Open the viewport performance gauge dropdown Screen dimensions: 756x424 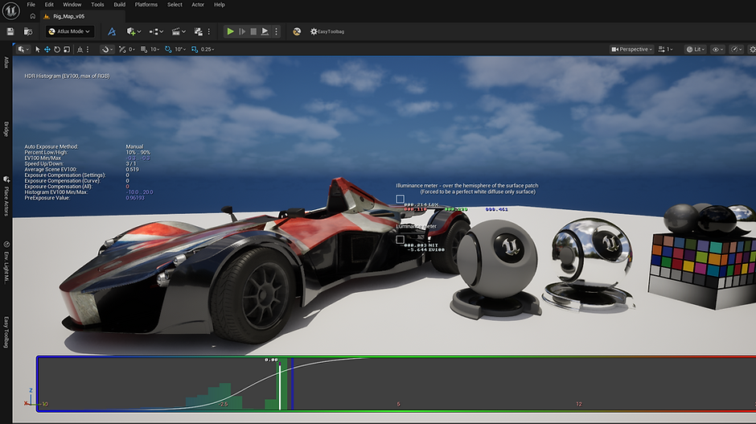click(x=736, y=49)
